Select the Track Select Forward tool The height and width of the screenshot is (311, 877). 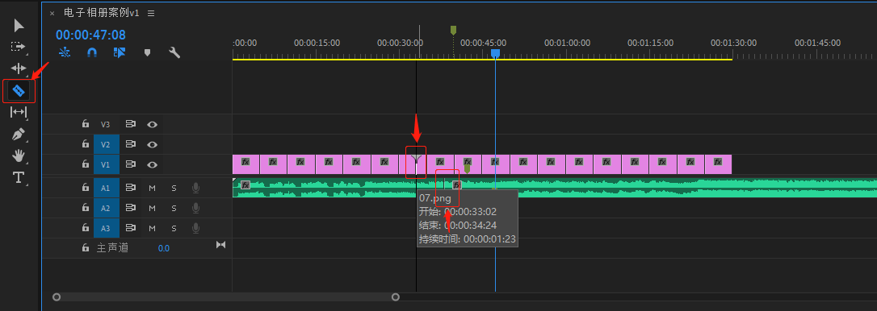tap(19, 47)
